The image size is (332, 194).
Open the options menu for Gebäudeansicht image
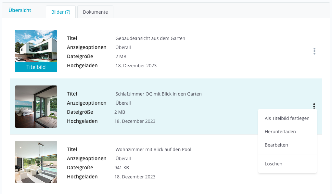(314, 51)
